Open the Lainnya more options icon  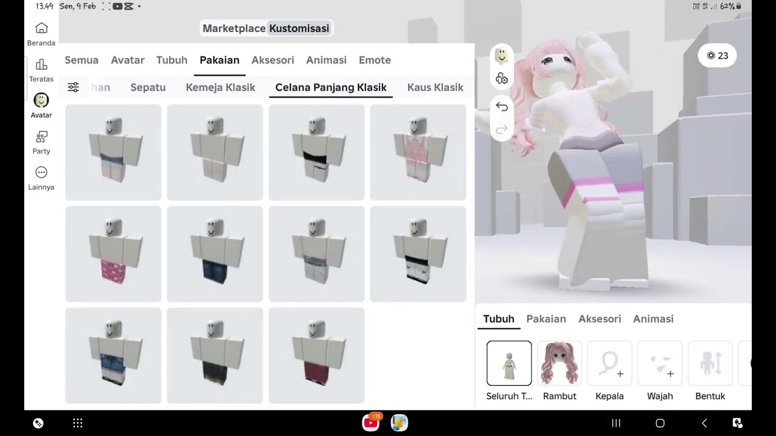[41, 173]
